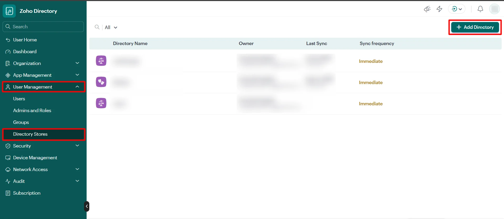Select Directory Stores in sidebar
504x219 pixels.
coord(44,134)
